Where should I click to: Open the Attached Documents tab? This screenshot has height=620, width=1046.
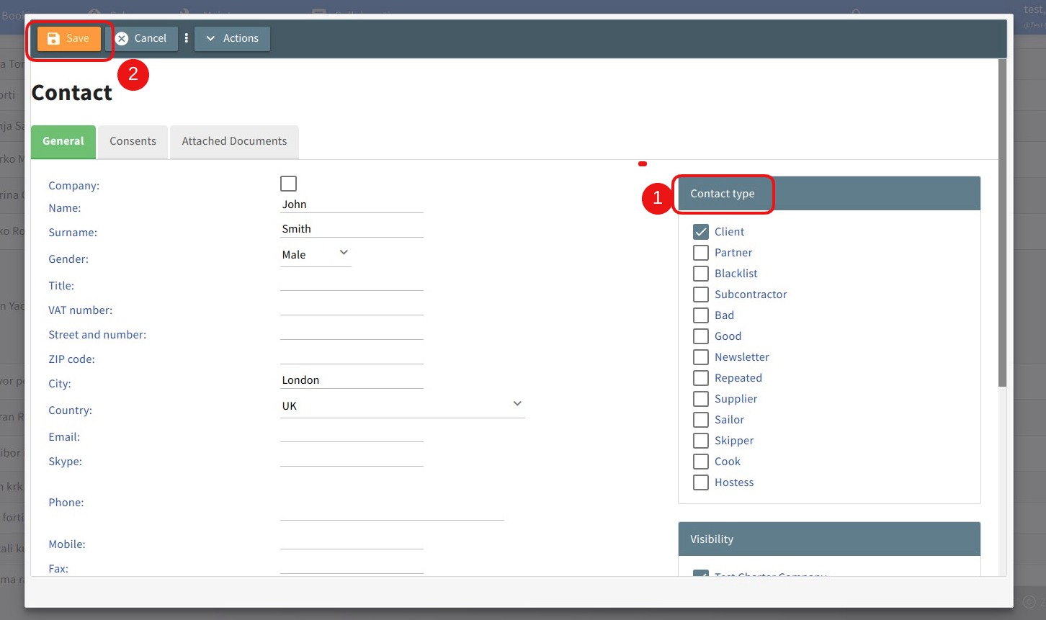234,142
